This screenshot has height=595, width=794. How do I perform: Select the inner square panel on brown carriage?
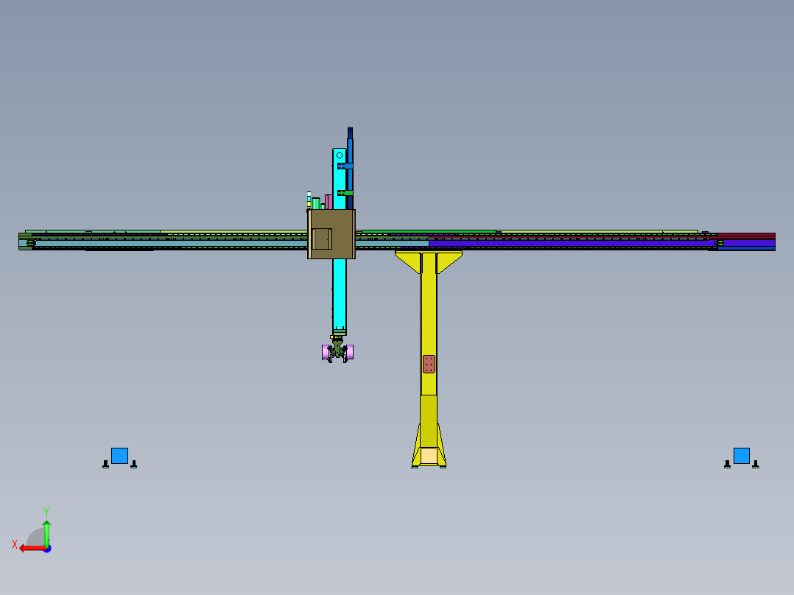(x=322, y=239)
